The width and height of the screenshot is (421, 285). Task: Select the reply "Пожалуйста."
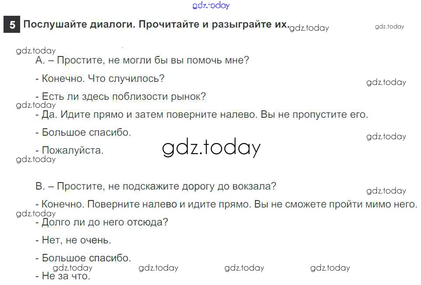coord(70,151)
